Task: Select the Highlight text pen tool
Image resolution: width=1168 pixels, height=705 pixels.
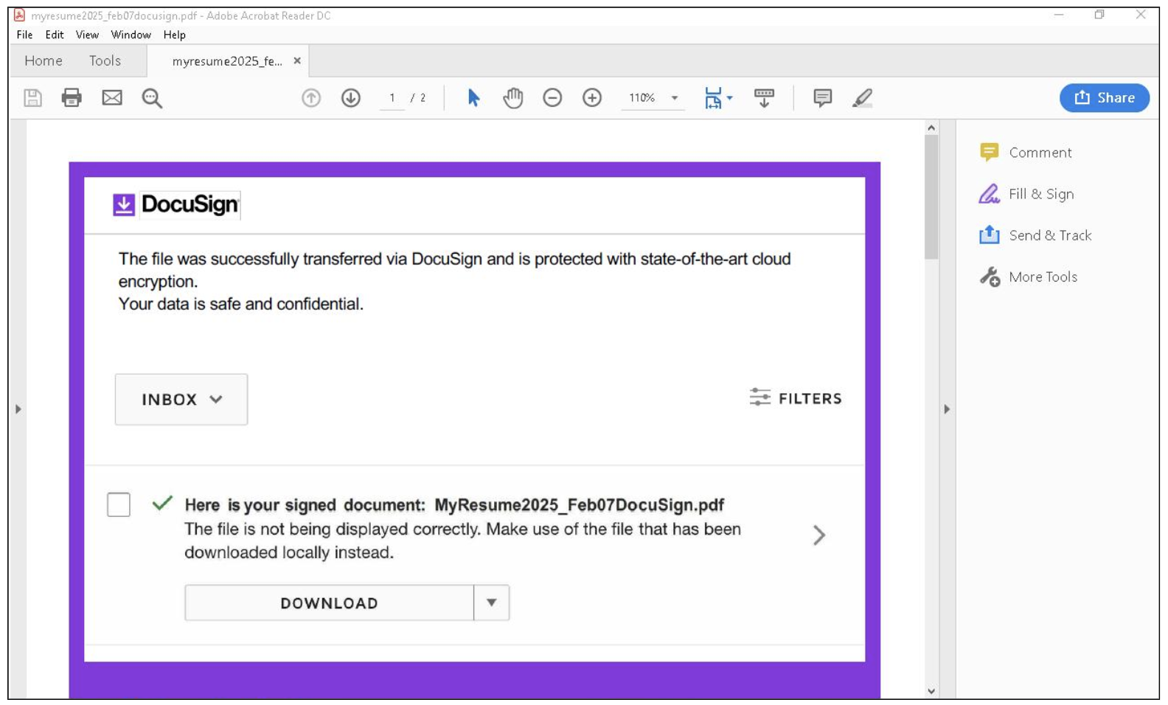Action: click(x=862, y=98)
